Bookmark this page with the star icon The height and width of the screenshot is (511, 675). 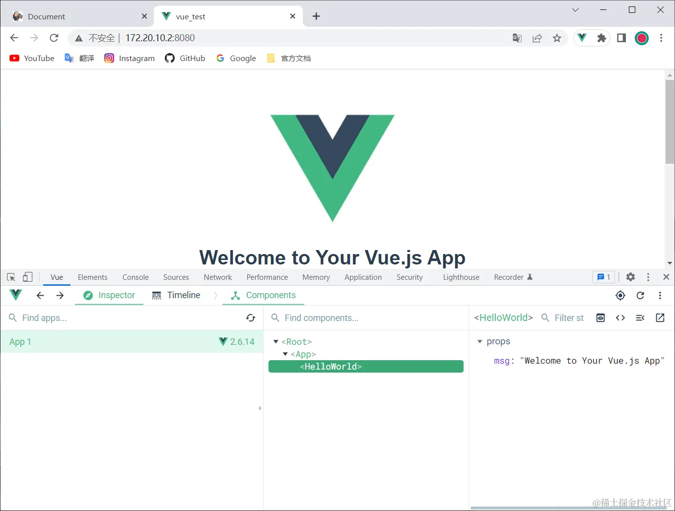pos(557,38)
